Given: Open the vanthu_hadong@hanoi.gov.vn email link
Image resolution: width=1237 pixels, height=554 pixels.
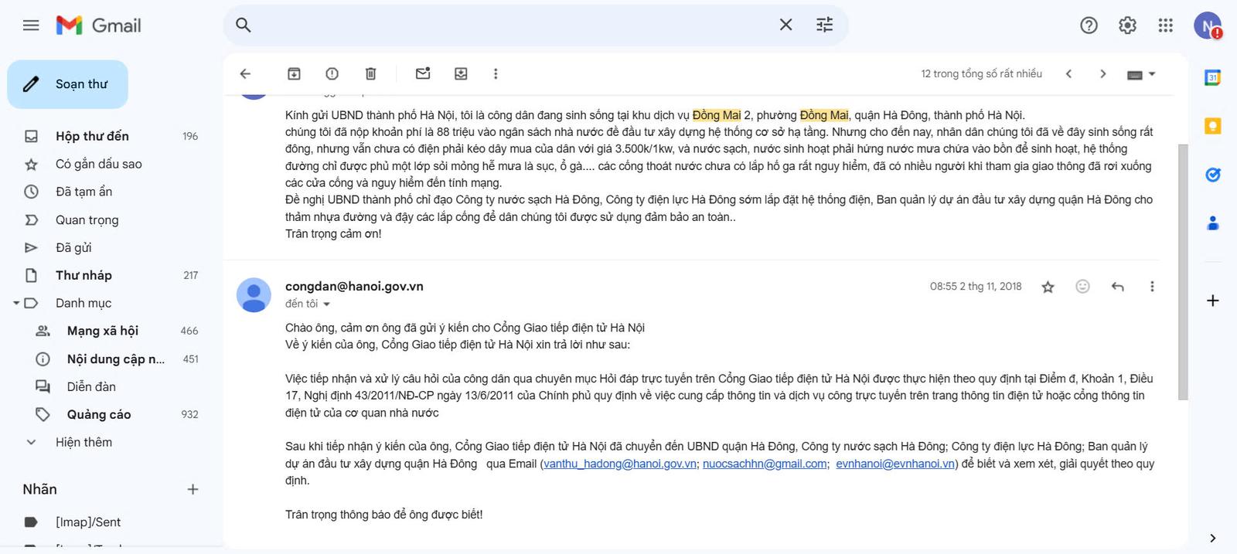Looking at the screenshot, I should (619, 464).
